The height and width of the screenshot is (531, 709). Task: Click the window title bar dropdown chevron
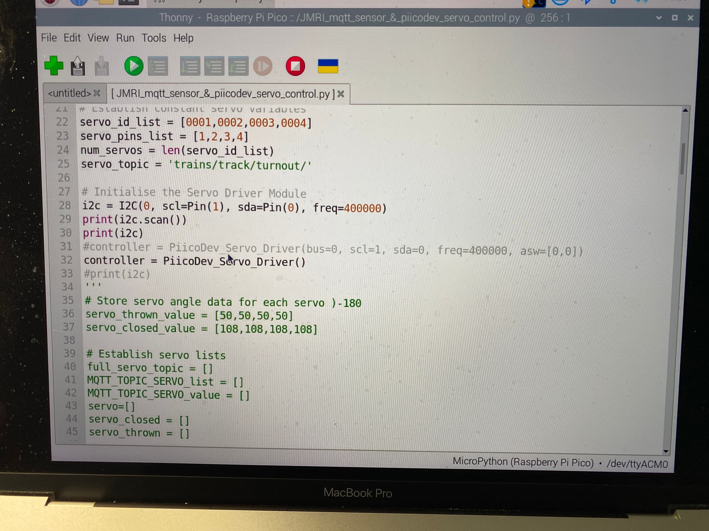click(x=658, y=18)
